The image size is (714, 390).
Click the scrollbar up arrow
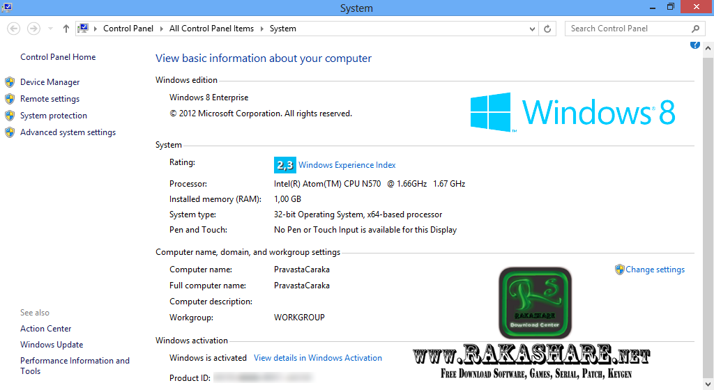(x=708, y=48)
